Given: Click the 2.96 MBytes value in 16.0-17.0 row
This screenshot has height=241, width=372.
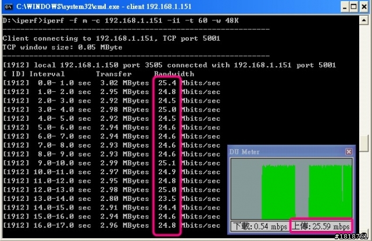Looking at the screenshot, I should point(124,225).
